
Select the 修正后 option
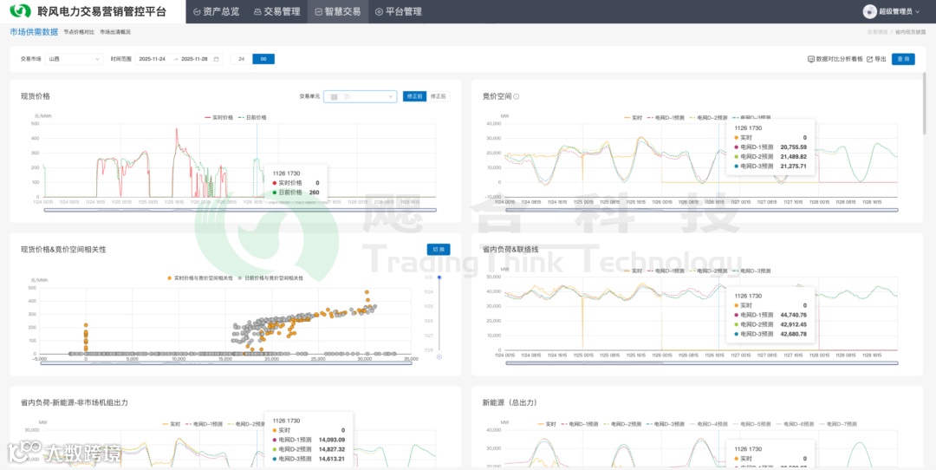pyautogui.click(x=439, y=96)
